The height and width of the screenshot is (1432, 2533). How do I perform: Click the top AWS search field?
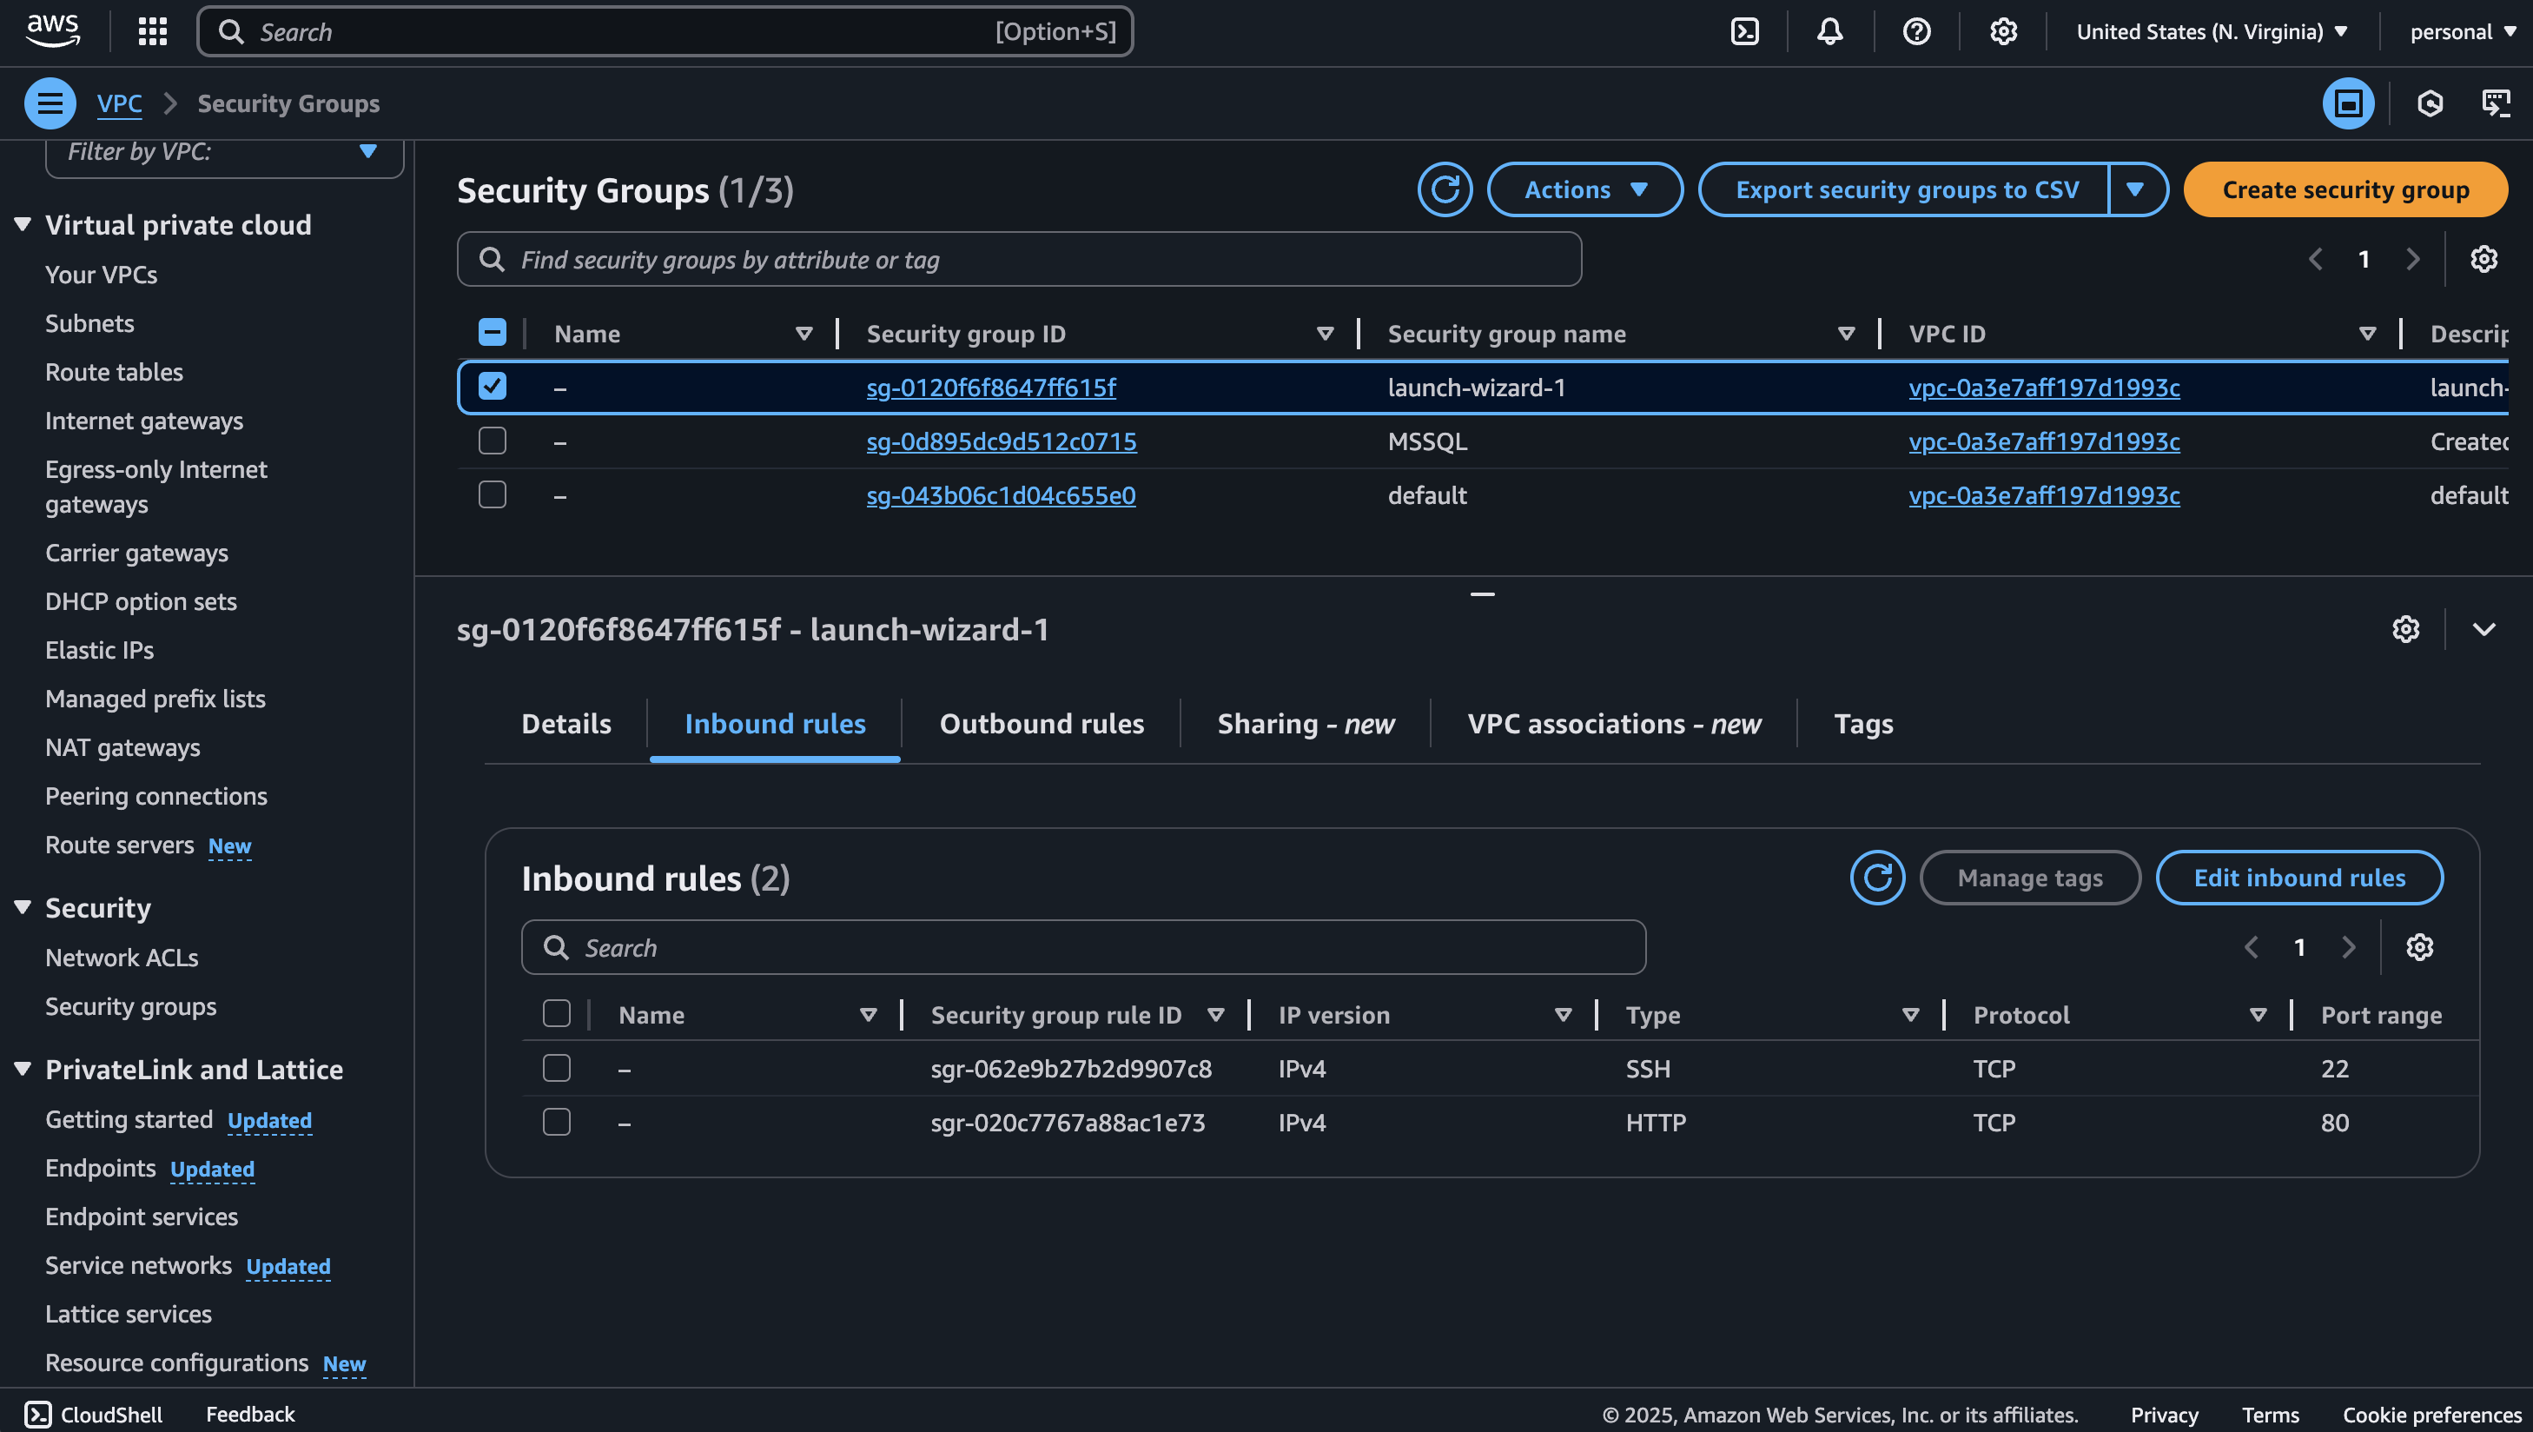click(x=665, y=31)
